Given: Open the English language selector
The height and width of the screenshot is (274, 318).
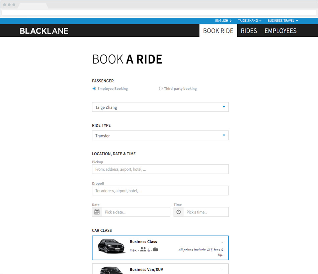Looking at the screenshot, I should click(223, 21).
